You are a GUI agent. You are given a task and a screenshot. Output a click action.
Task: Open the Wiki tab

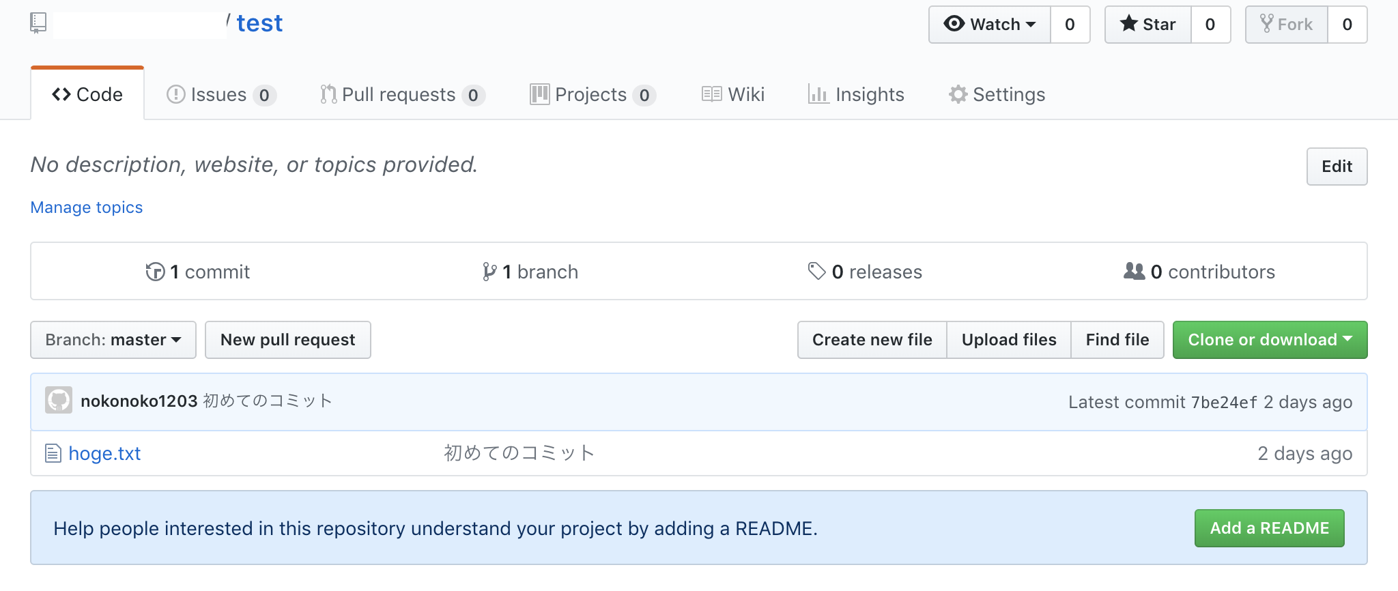click(733, 94)
